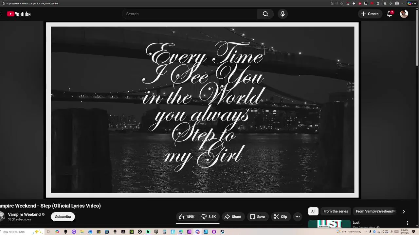Image resolution: width=419 pixels, height=235 pixels.
Task: Like the video with thumbs up
Action: [187, 217]
